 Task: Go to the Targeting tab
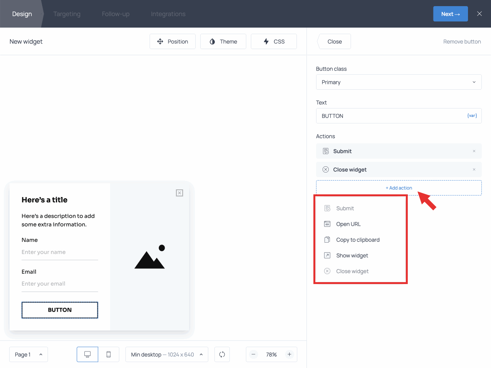(x=67, y=14)
